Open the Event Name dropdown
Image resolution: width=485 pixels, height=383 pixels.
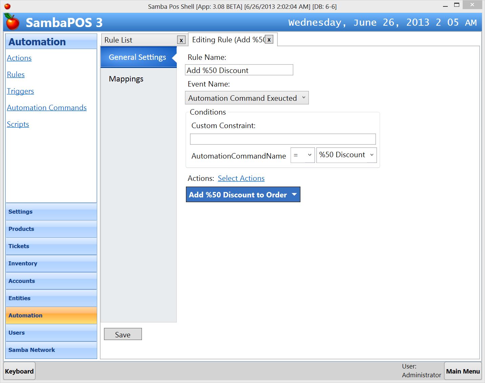247,98
